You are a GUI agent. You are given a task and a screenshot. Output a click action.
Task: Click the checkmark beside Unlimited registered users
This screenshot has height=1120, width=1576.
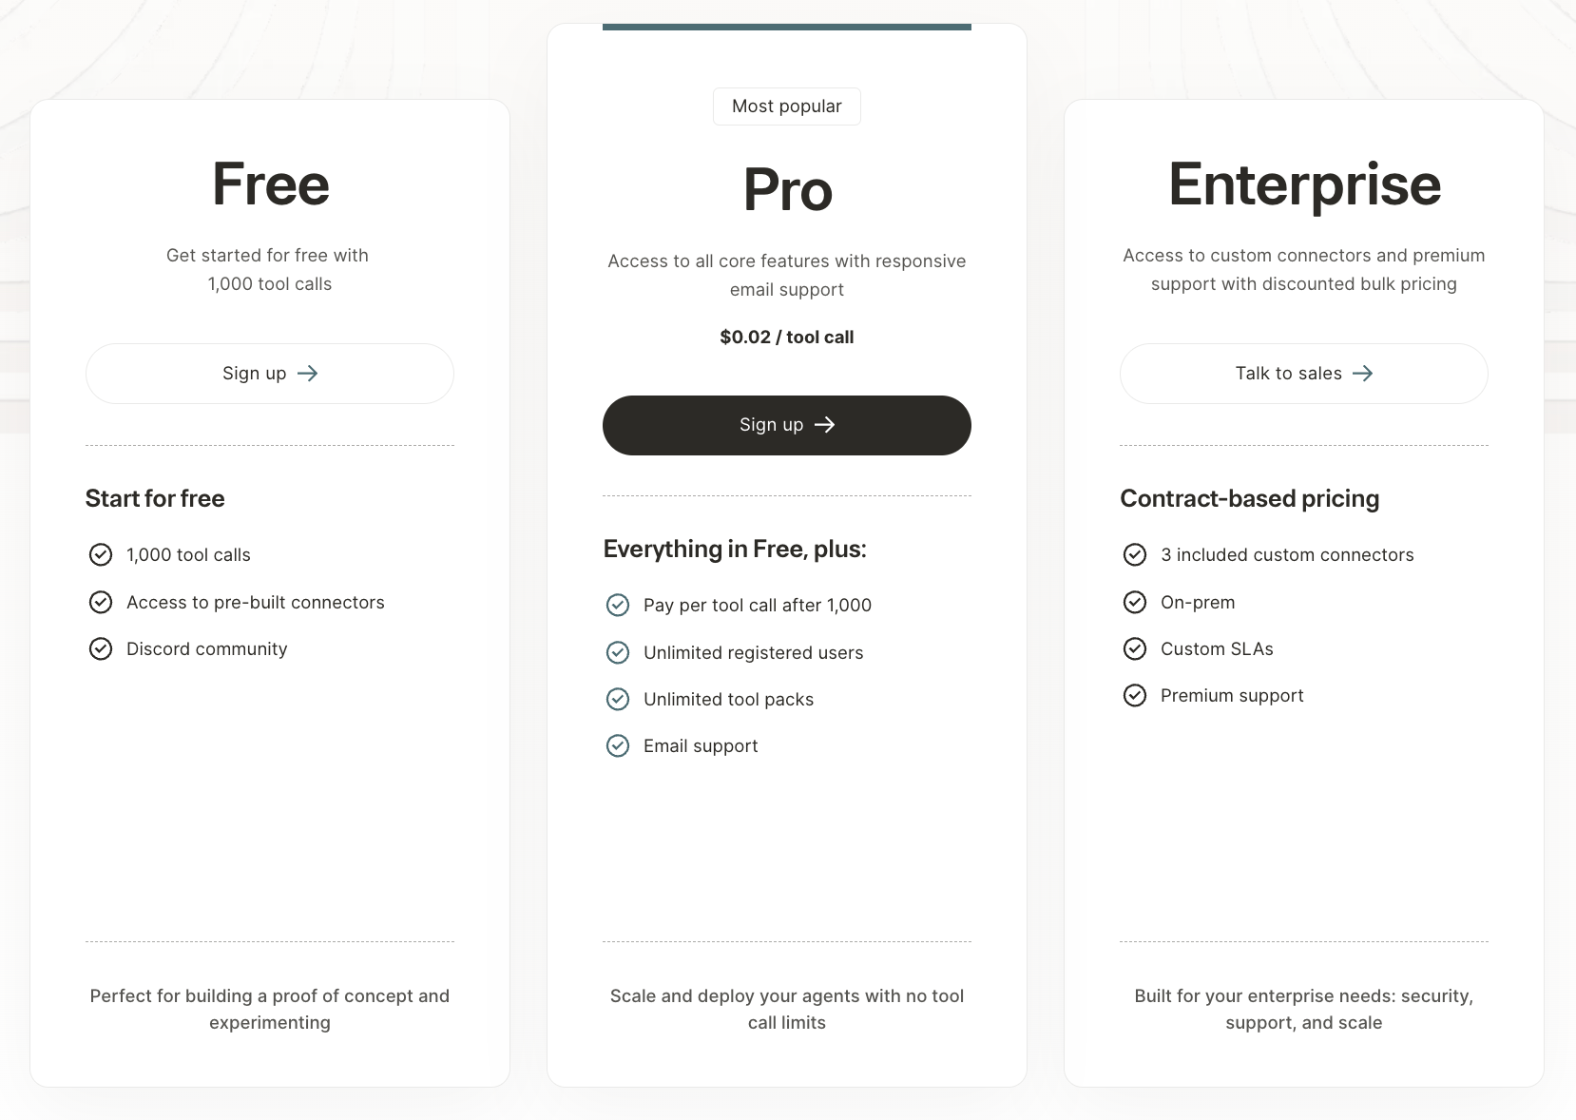click(x=619, y=652)
